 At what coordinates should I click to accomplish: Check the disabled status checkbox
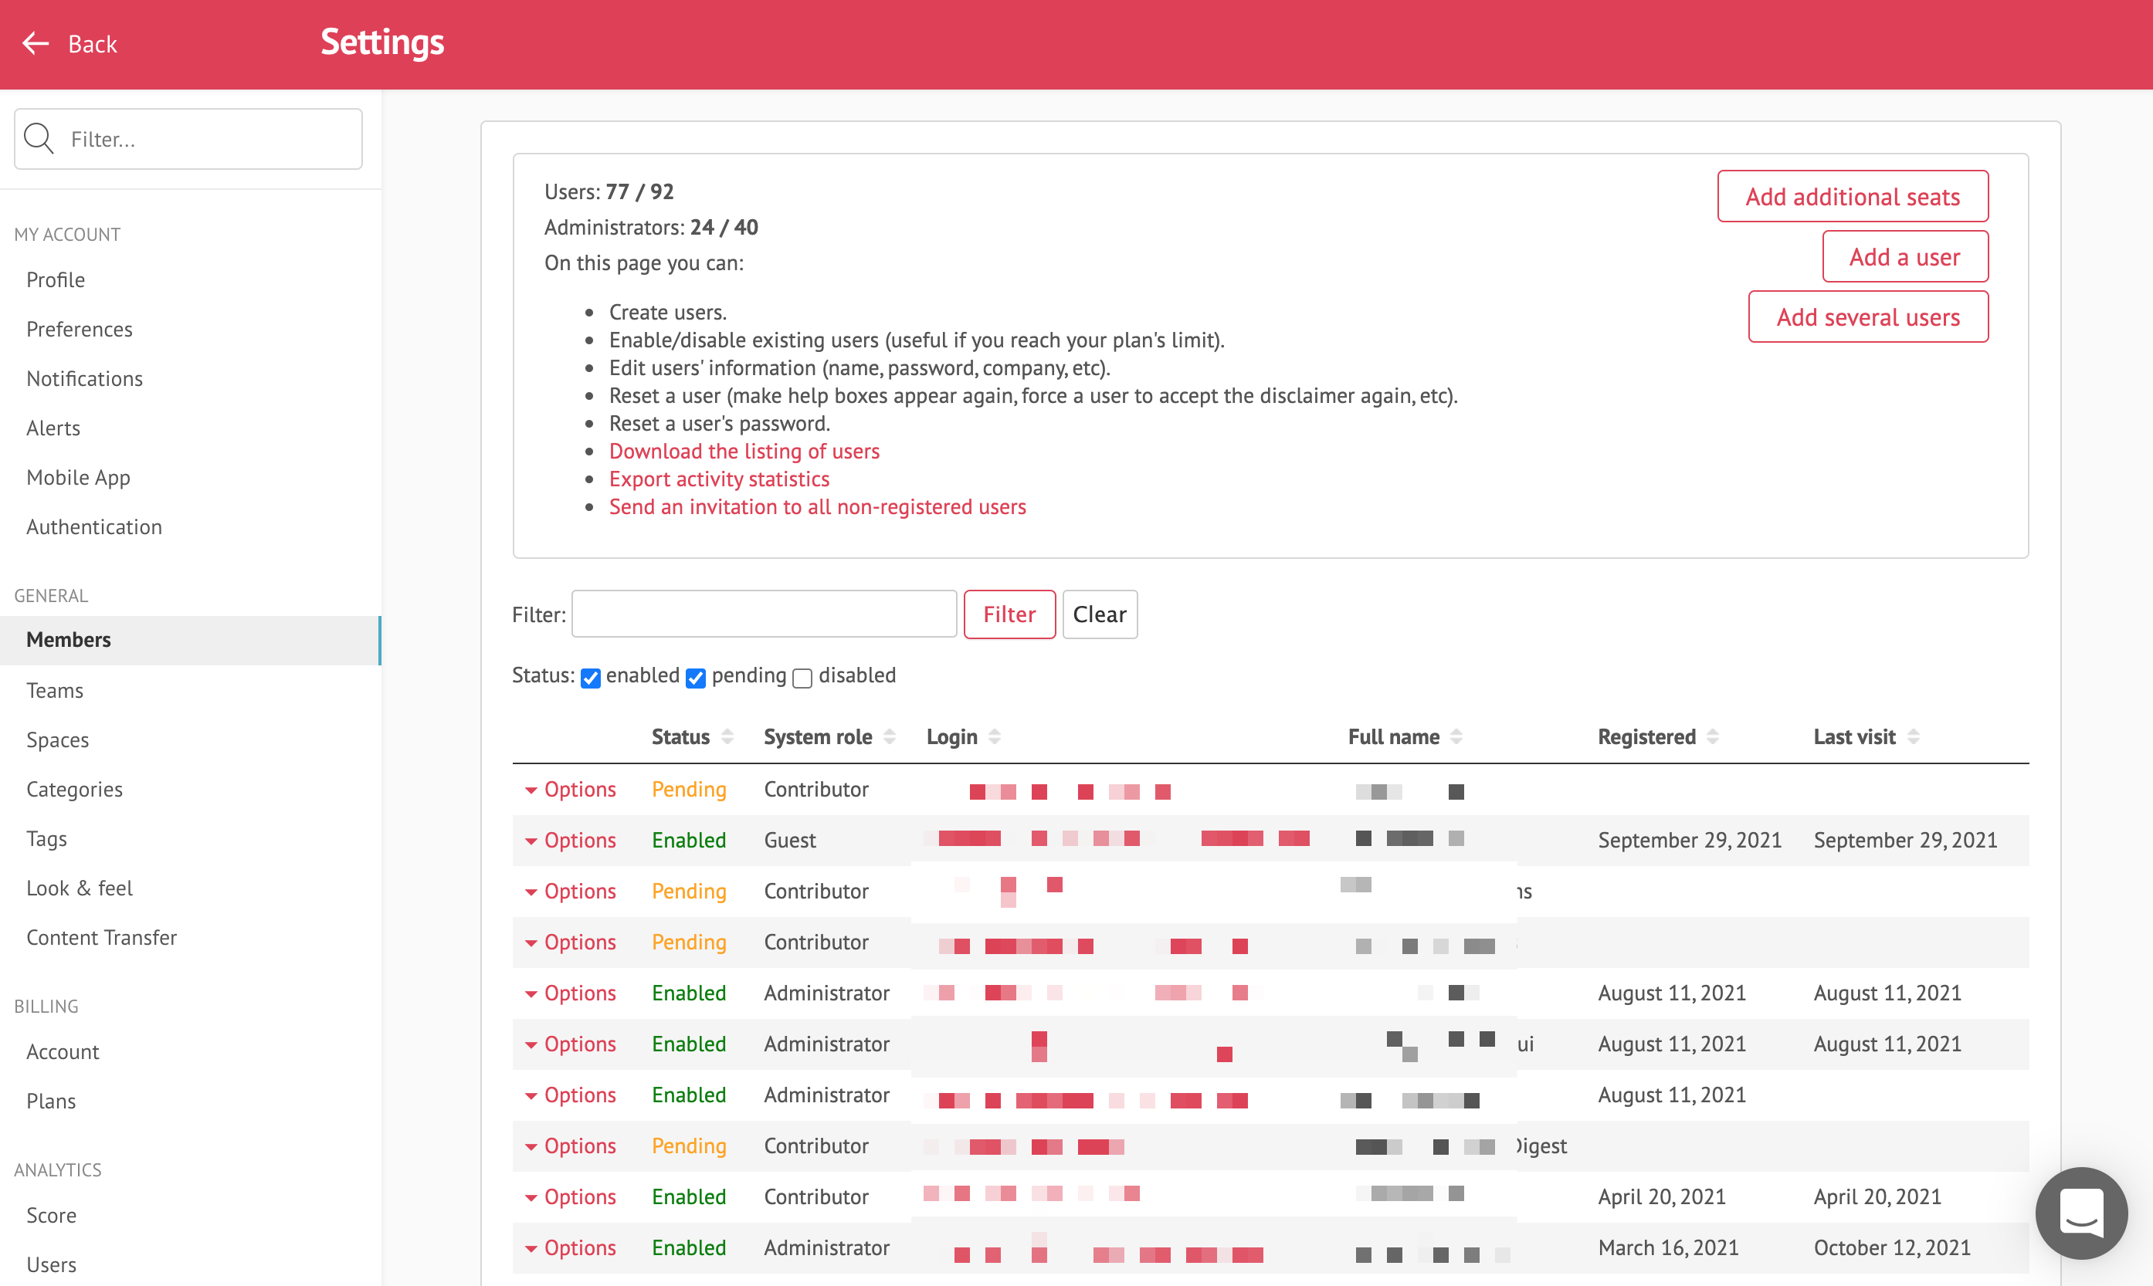coord(802,678)
